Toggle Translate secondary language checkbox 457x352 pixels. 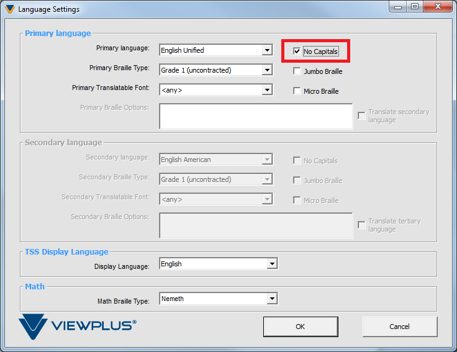[x=361, y=115]
